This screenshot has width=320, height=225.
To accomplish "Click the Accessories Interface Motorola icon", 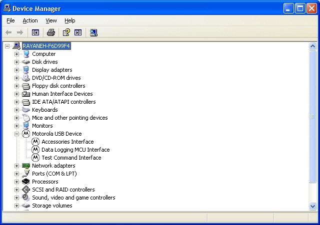I will (x=35, y=142).
